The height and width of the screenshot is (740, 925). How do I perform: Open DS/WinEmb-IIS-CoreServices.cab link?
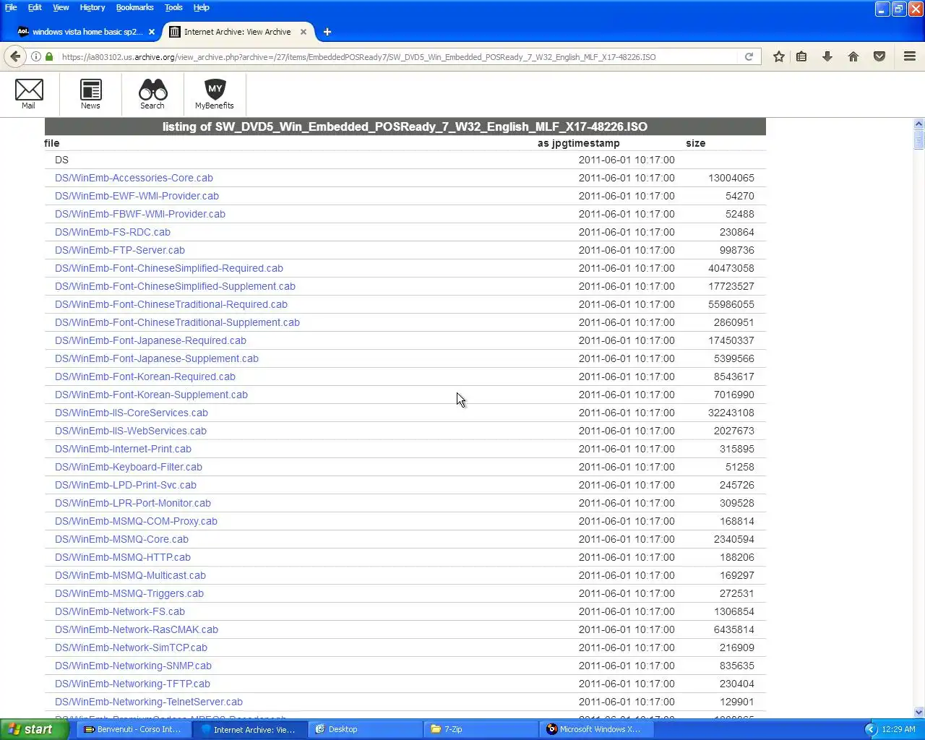pos(132,413)
